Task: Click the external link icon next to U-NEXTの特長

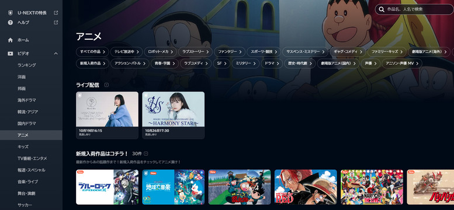Action: point(56,13)
